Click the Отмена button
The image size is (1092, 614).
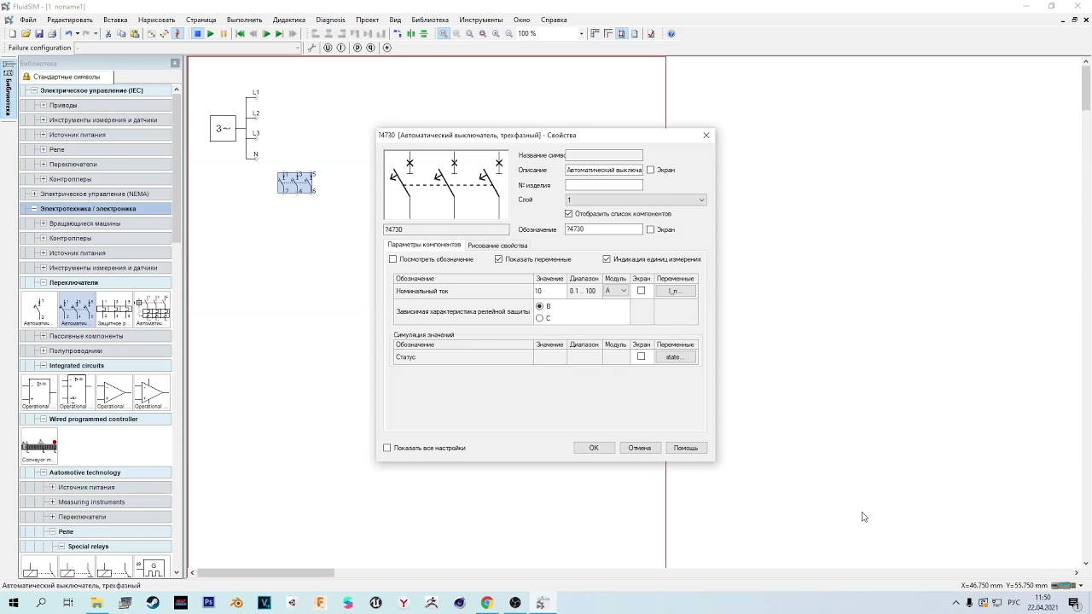click(x=640, y=448)
